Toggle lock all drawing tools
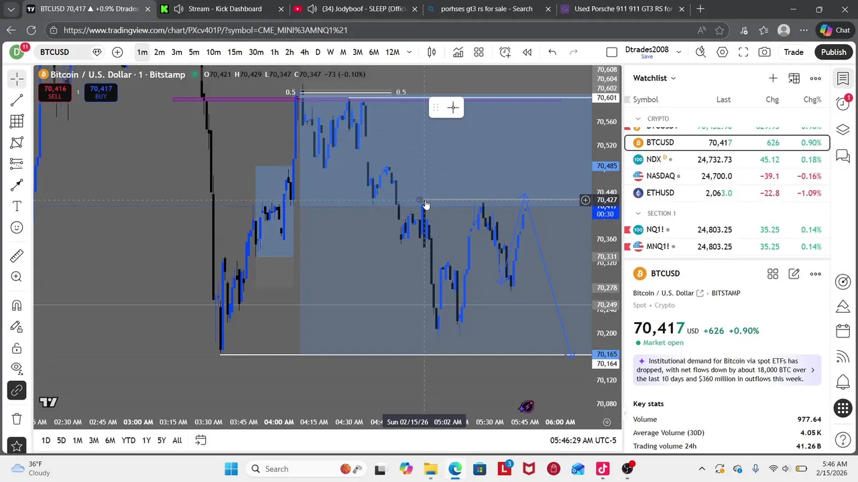Screen dimensions: 858x482 [17, 348]
